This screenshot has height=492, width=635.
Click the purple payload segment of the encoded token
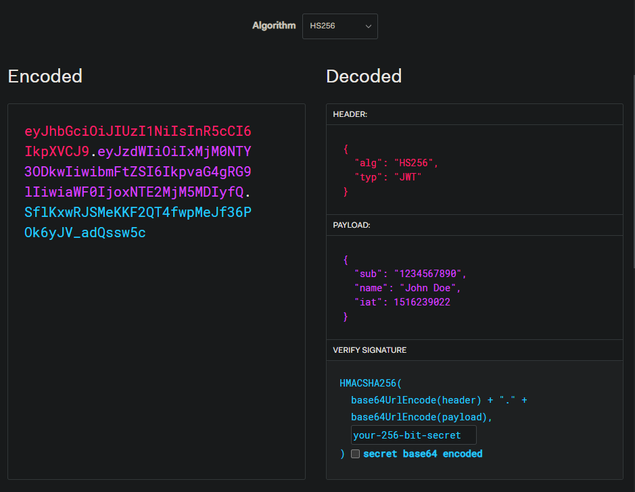click(138, 172)
